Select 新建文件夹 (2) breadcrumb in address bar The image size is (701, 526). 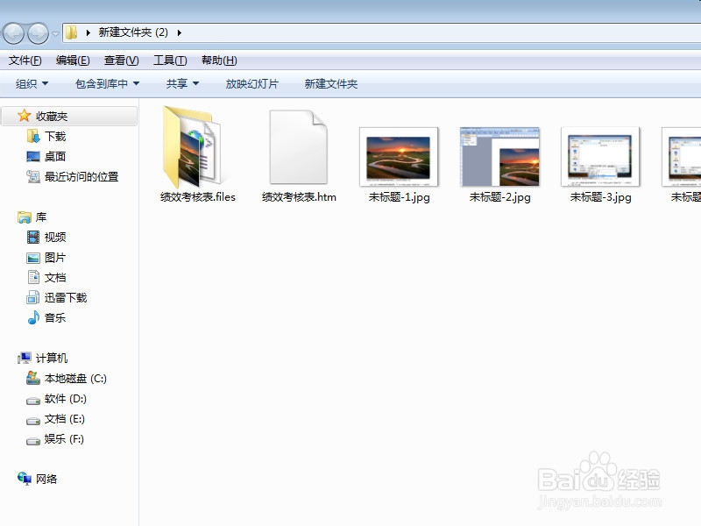(x=133, y=32)
